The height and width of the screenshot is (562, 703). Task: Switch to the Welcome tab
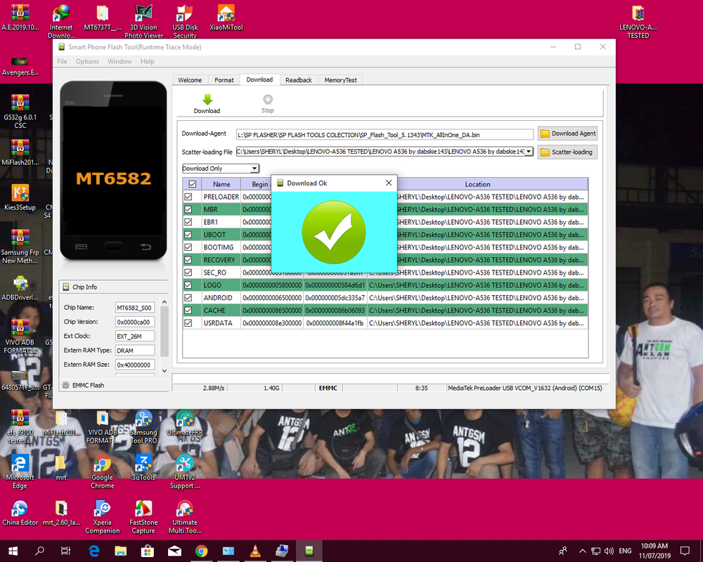coord(190,80)
